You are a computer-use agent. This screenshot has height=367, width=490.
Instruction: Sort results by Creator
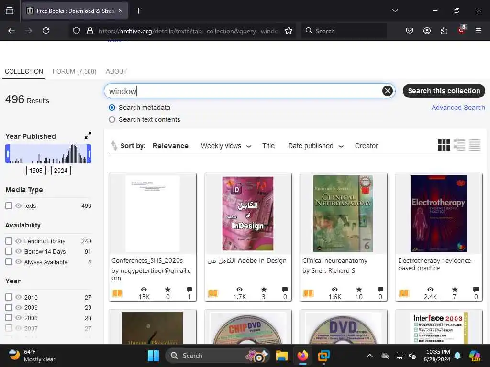coord(366,146)
